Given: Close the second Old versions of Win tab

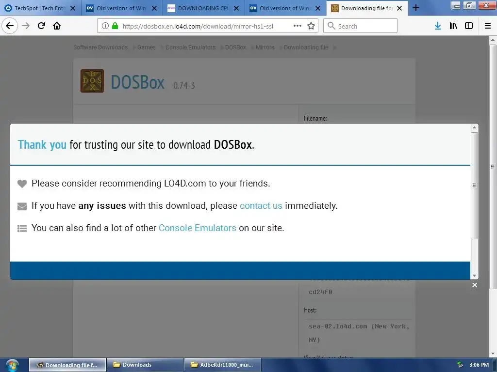Looking at the screenshot, I should point(318,8).
